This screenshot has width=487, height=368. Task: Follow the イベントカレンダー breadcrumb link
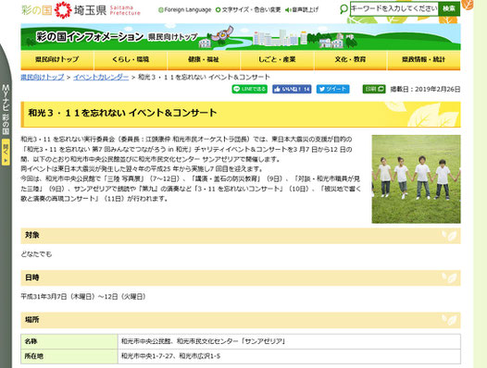click(101, 77)
